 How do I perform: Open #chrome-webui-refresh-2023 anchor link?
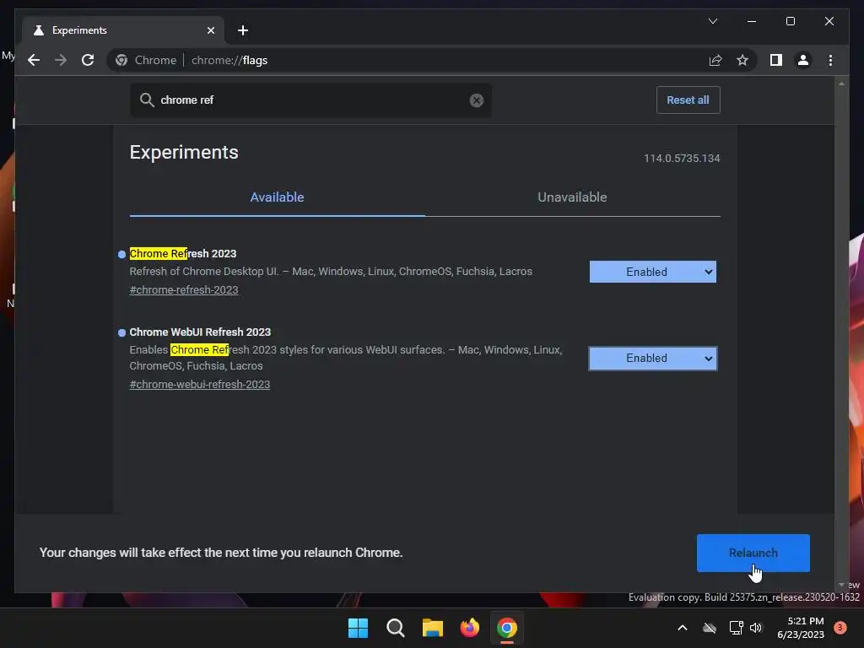[x=199, y=385]
